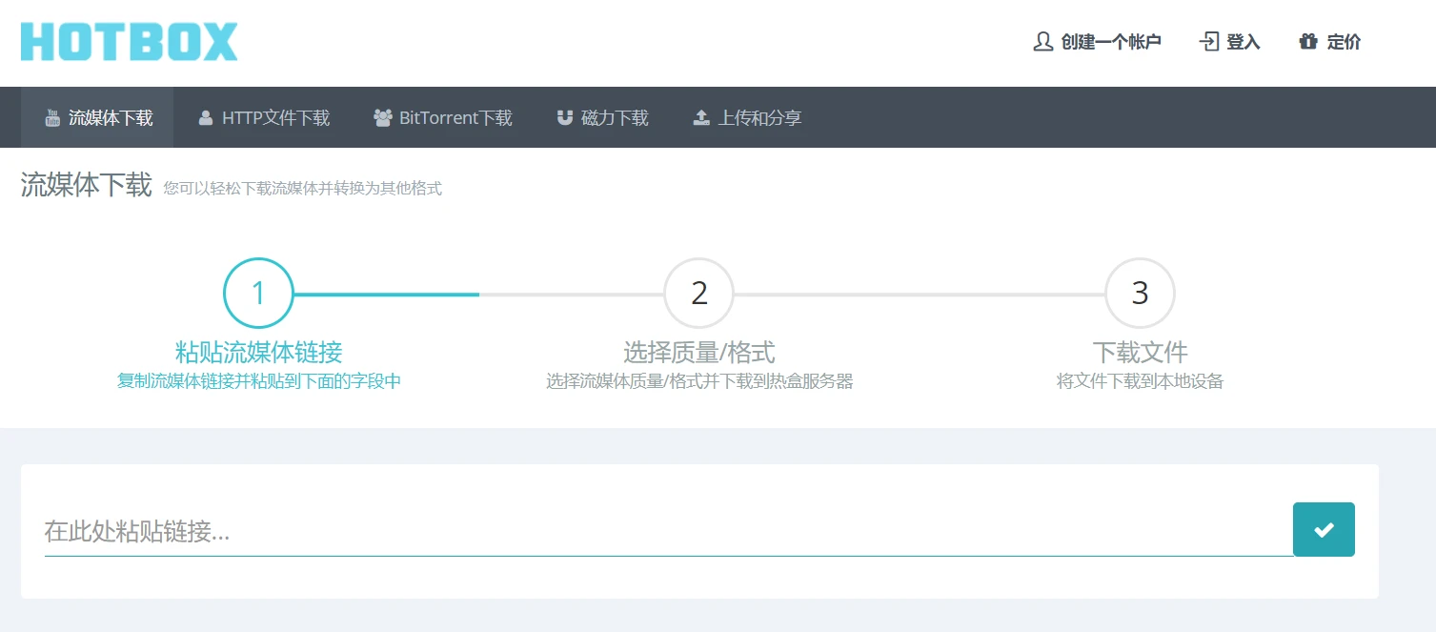The image size is (1436, 632).
Task: Select step 2 circle in progress tracker
Action: point(699,294)
